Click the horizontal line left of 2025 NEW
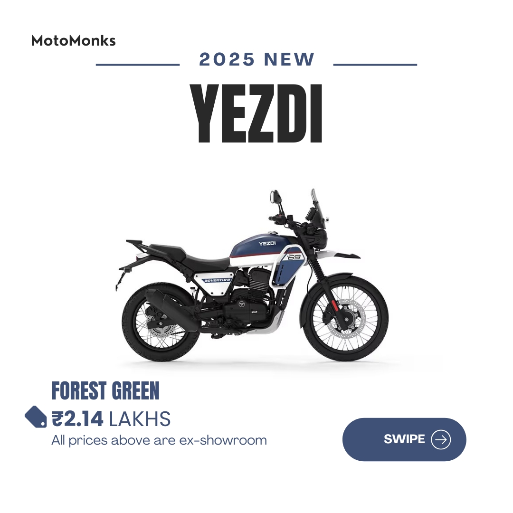513x513 pixels. pos(138,65)
